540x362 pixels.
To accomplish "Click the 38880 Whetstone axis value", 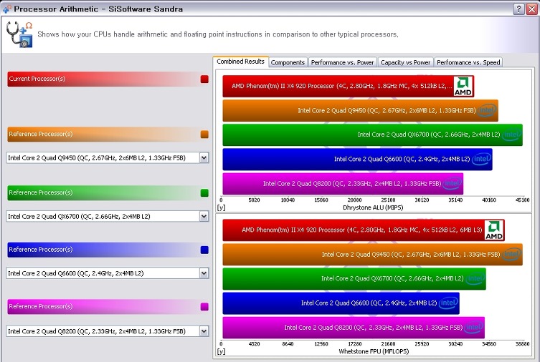I will [x=523, y=344].
